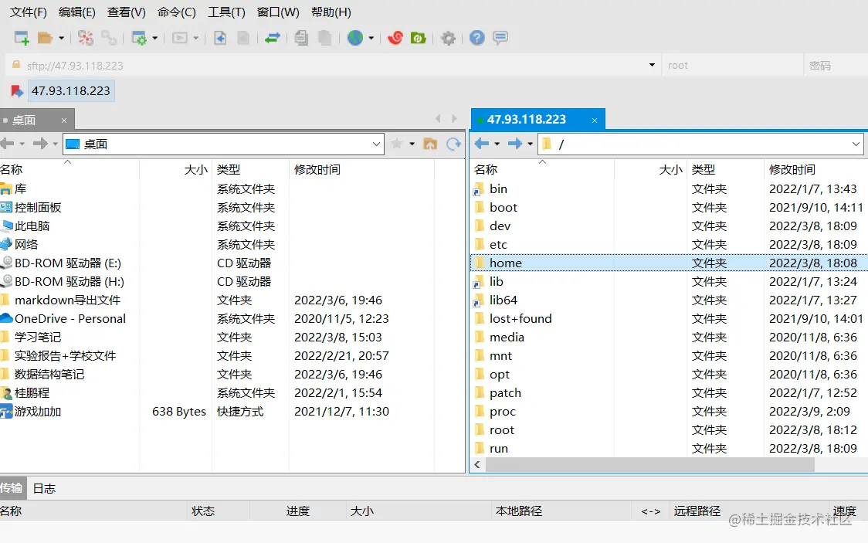The width and height of the screenshot is (868, 543).
Task: Select the 47.93.118.223 remote tab
Action: [537, 120]
